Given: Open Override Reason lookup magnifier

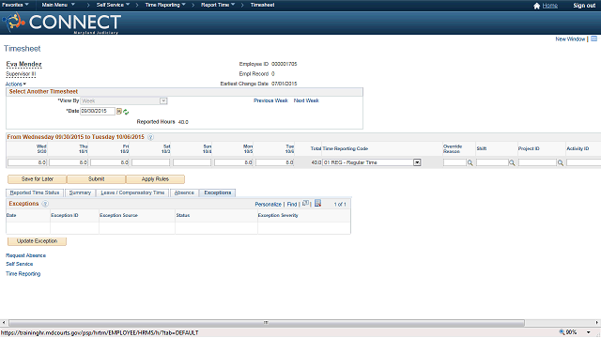Looking at the screenshot, I should point(470,162).
